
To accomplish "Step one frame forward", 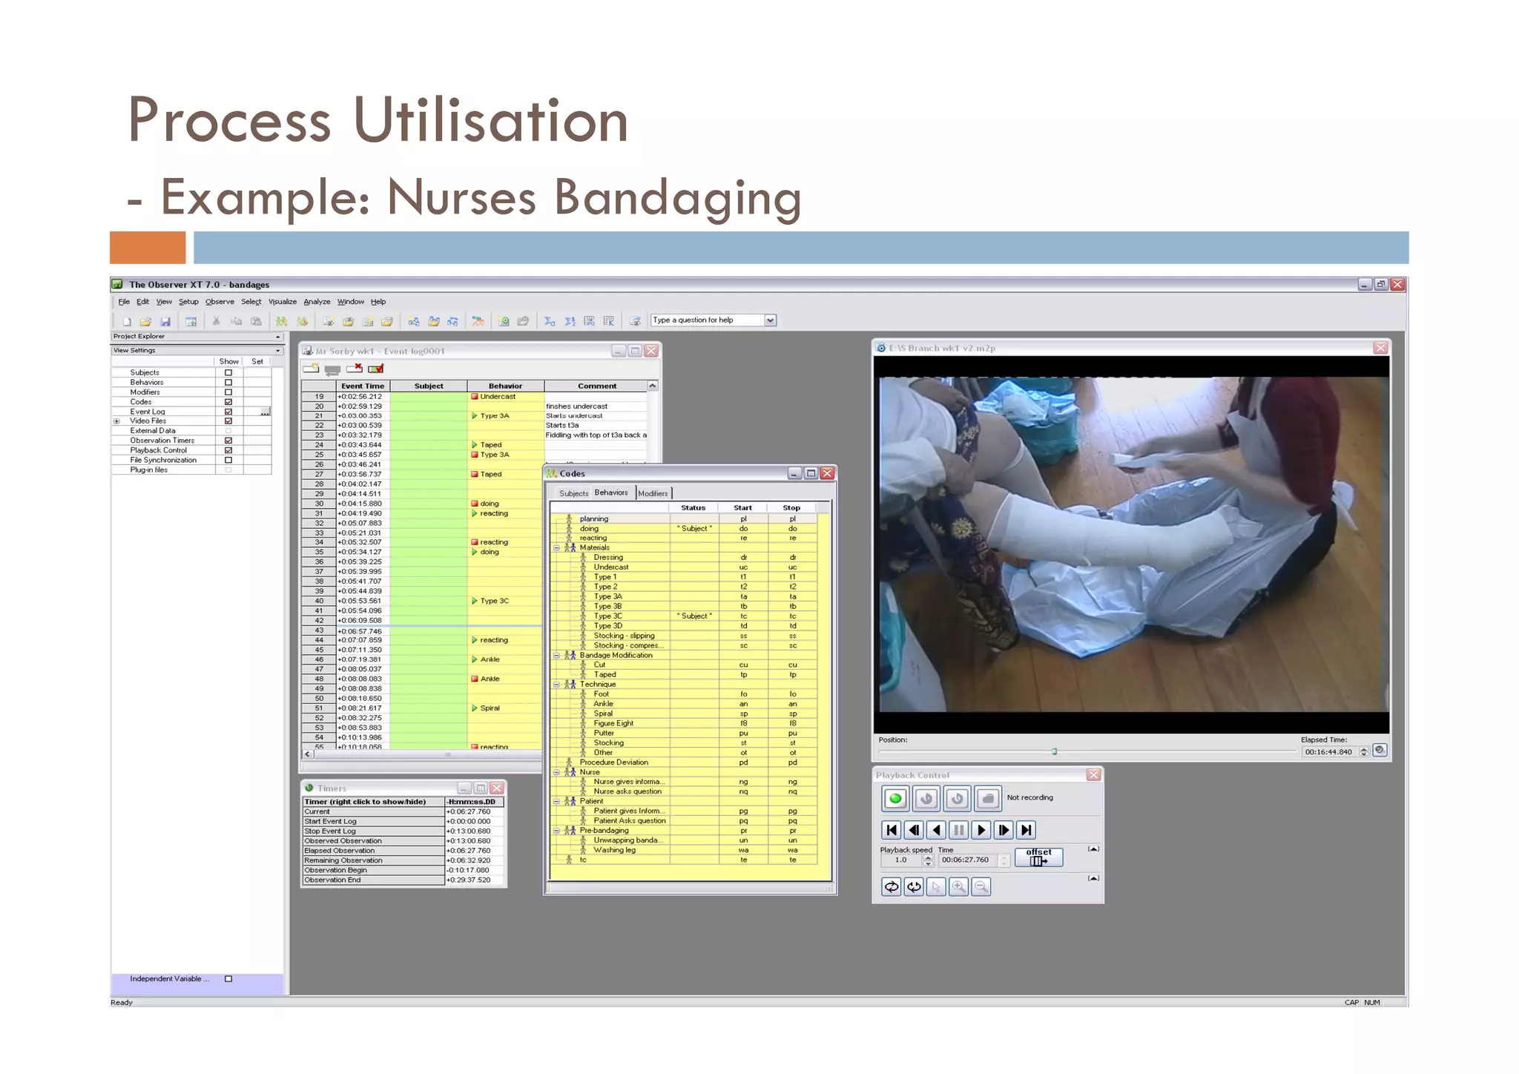I will click(1003, 830).
